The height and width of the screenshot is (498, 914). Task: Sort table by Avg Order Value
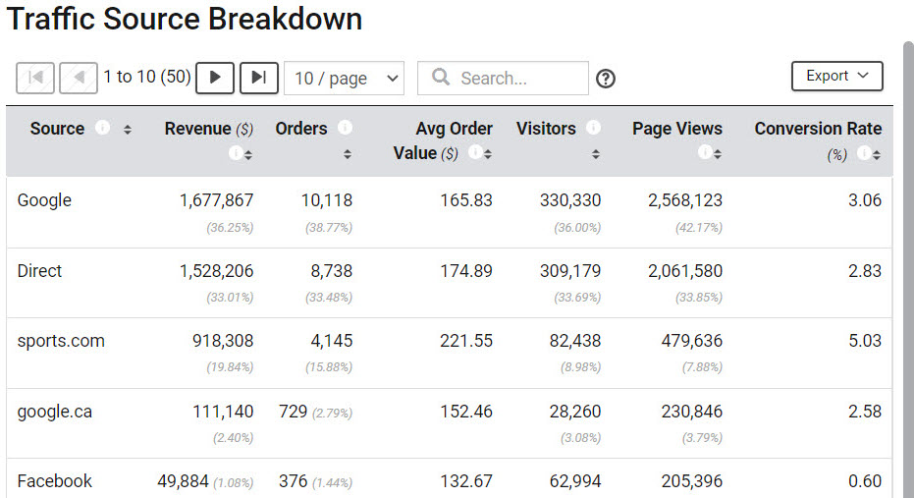pos(488,154)
